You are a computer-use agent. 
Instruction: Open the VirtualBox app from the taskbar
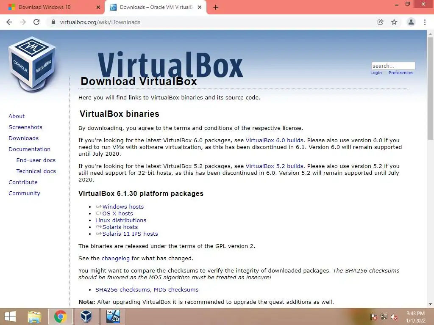86,317
